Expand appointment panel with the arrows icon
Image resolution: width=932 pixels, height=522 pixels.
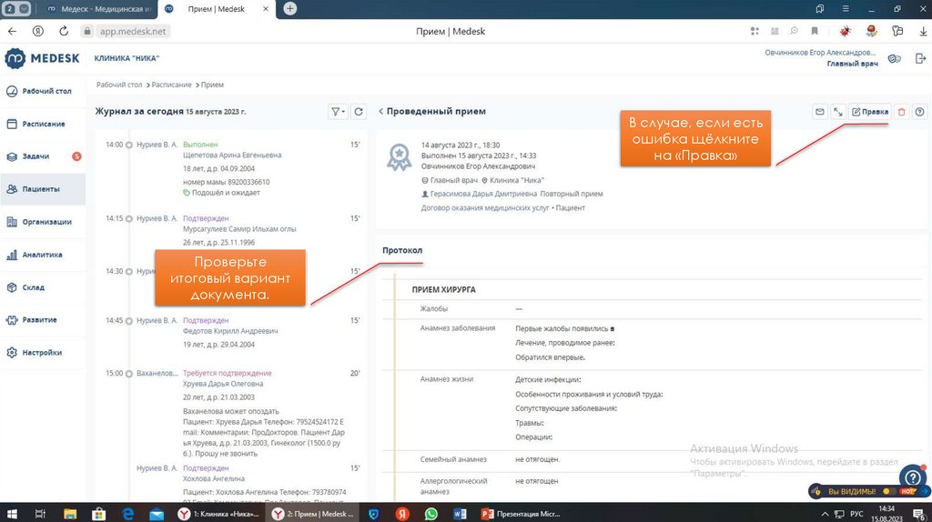[x=838, y=112]
